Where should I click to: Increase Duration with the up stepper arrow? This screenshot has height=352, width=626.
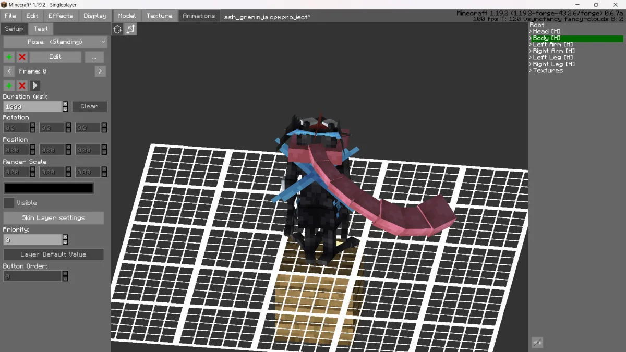[65, 104]
